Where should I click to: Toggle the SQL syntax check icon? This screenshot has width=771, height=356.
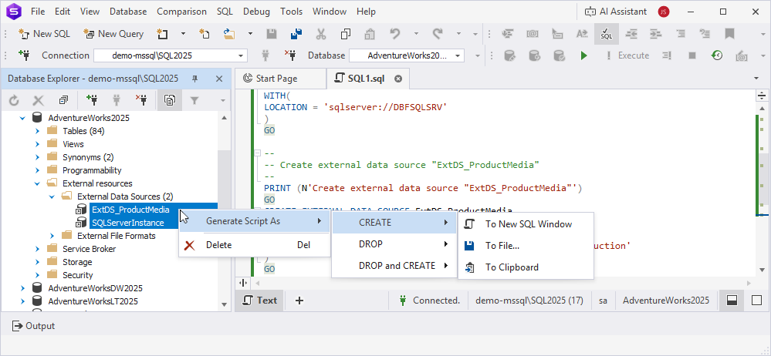[607, 34]
